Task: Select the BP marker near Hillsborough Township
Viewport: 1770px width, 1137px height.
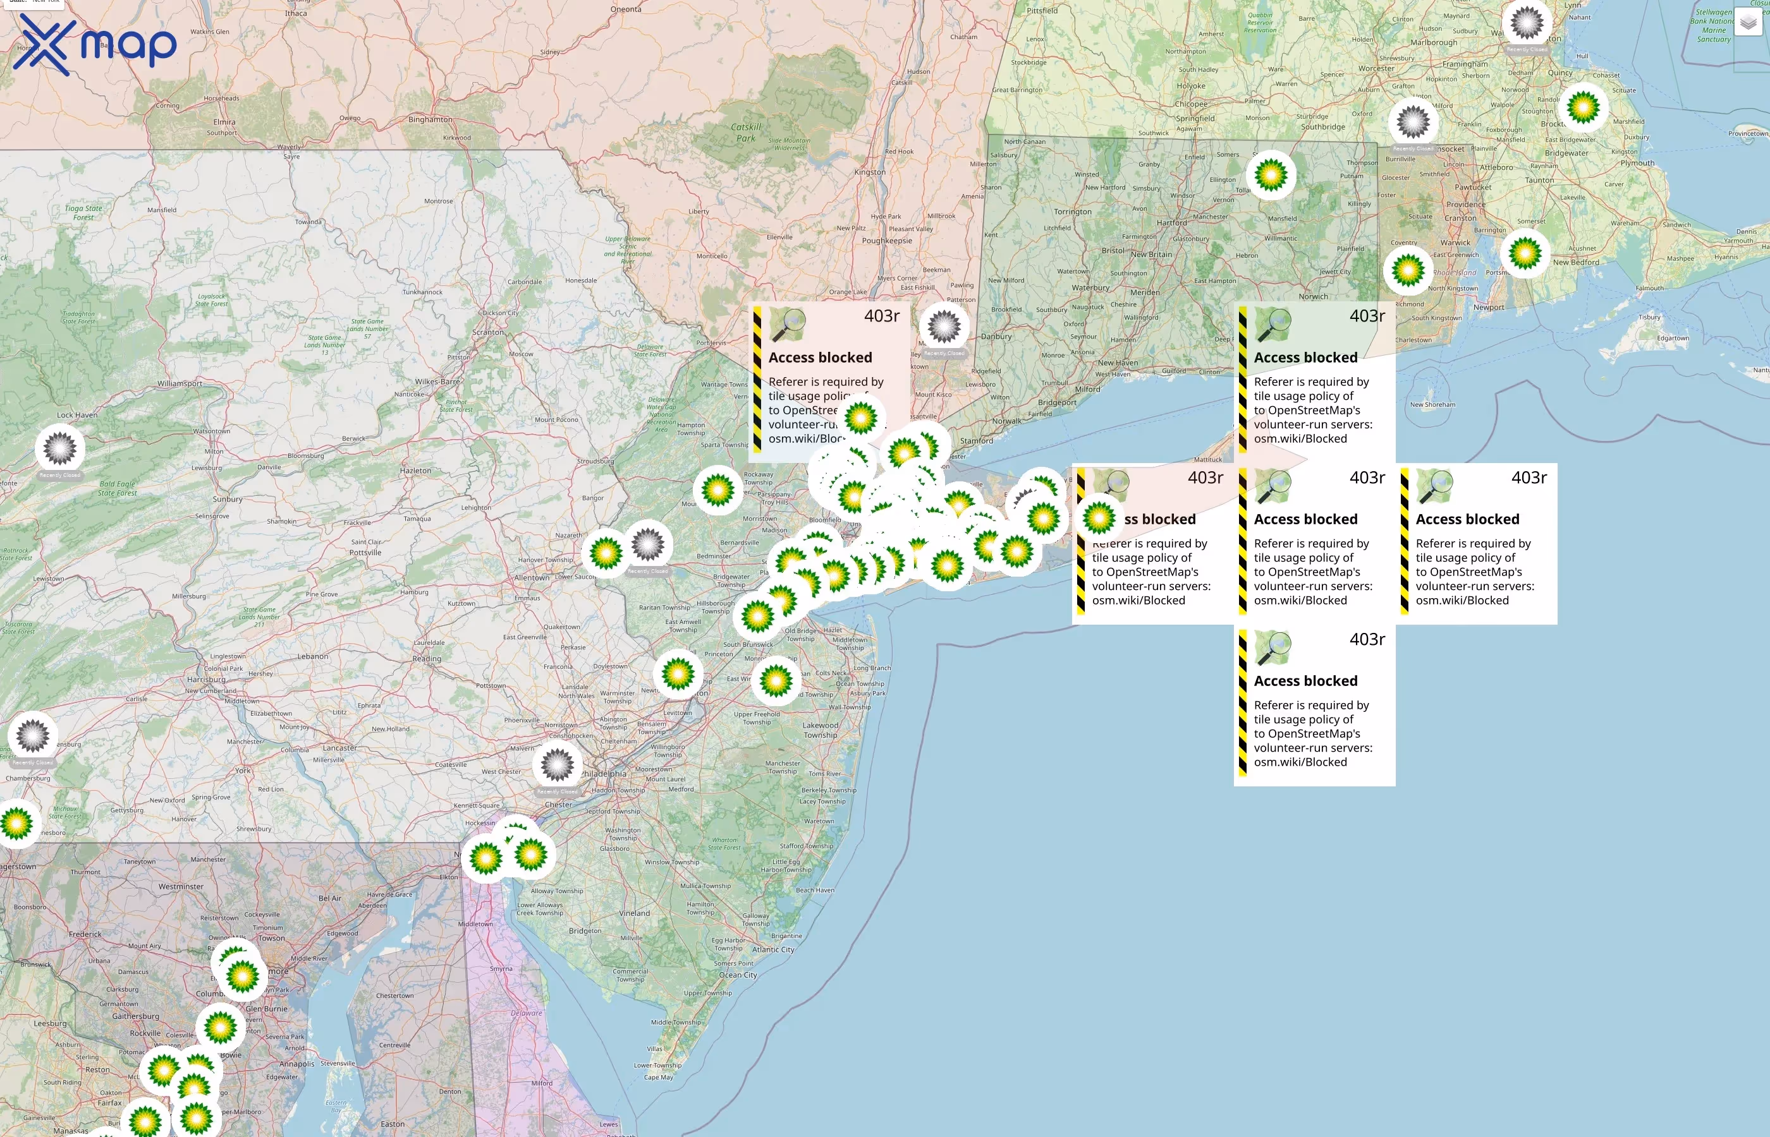Action: [x=757, y=617]
